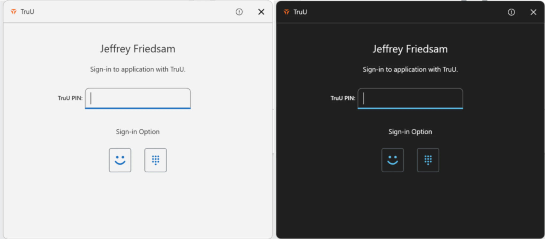Click 'Sign-in Option' label in dark window
545x239 pixels.
410,132
